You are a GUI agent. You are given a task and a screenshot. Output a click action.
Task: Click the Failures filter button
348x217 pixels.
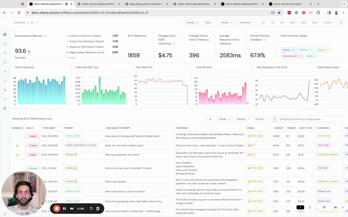pyautogui.click(x=243, y=119)
